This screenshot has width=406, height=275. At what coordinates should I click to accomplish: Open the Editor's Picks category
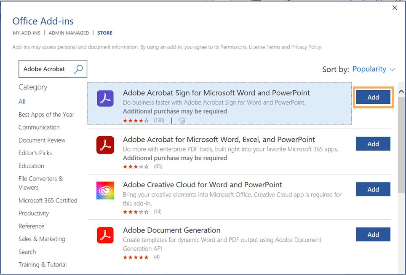tap(35, 153)
